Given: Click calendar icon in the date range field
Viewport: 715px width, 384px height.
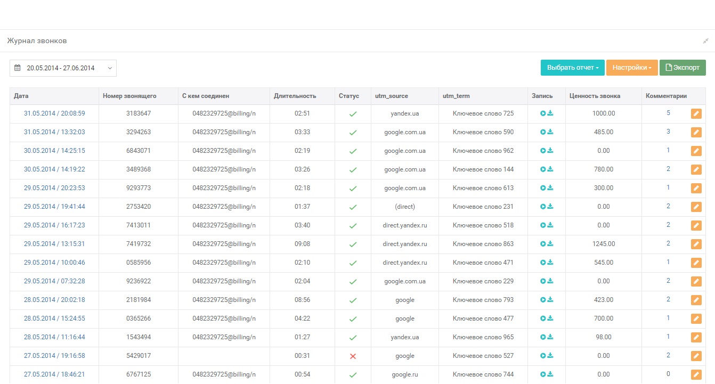Looking at the screenshot, I should pyautogui.click(x=18, y=68).
